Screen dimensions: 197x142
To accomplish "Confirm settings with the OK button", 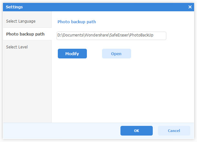I will (x=136, y=131).
